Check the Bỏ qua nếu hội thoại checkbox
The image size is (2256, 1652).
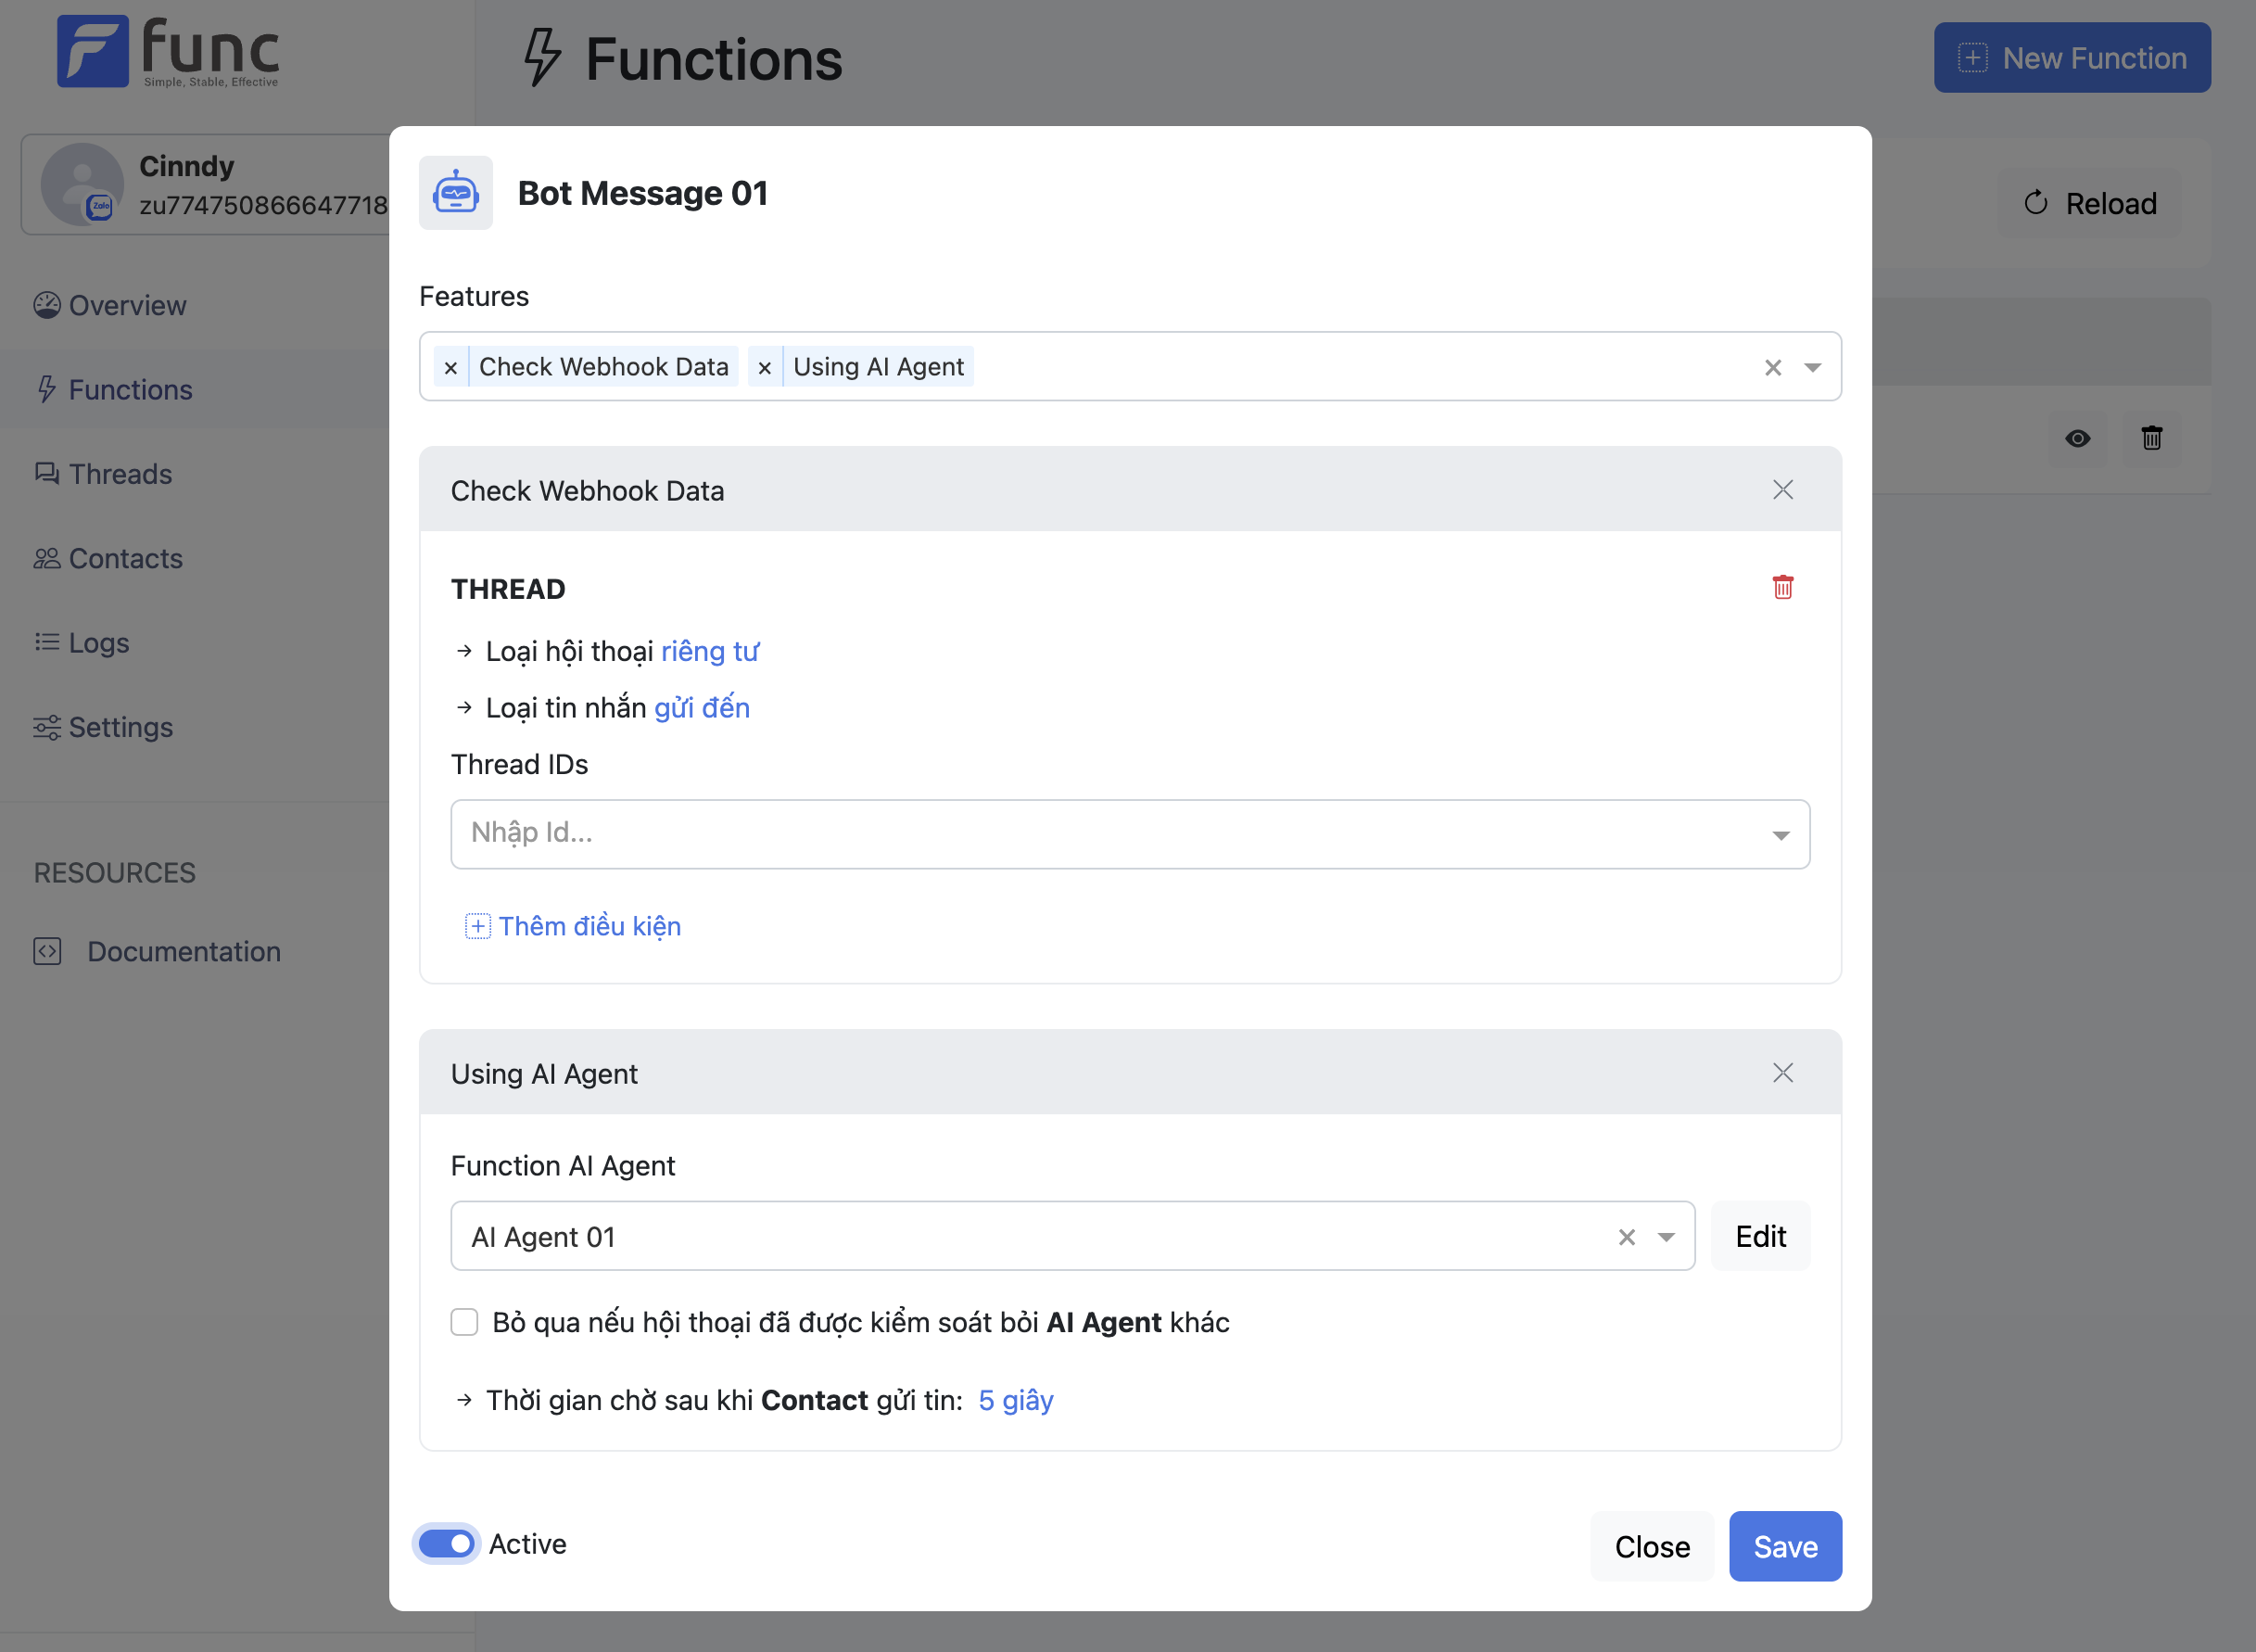click(x=464, y=1322)
